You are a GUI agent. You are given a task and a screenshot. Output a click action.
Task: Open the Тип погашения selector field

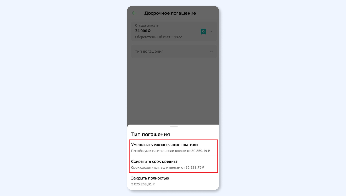pyautogui.click(x=174, y=52)
